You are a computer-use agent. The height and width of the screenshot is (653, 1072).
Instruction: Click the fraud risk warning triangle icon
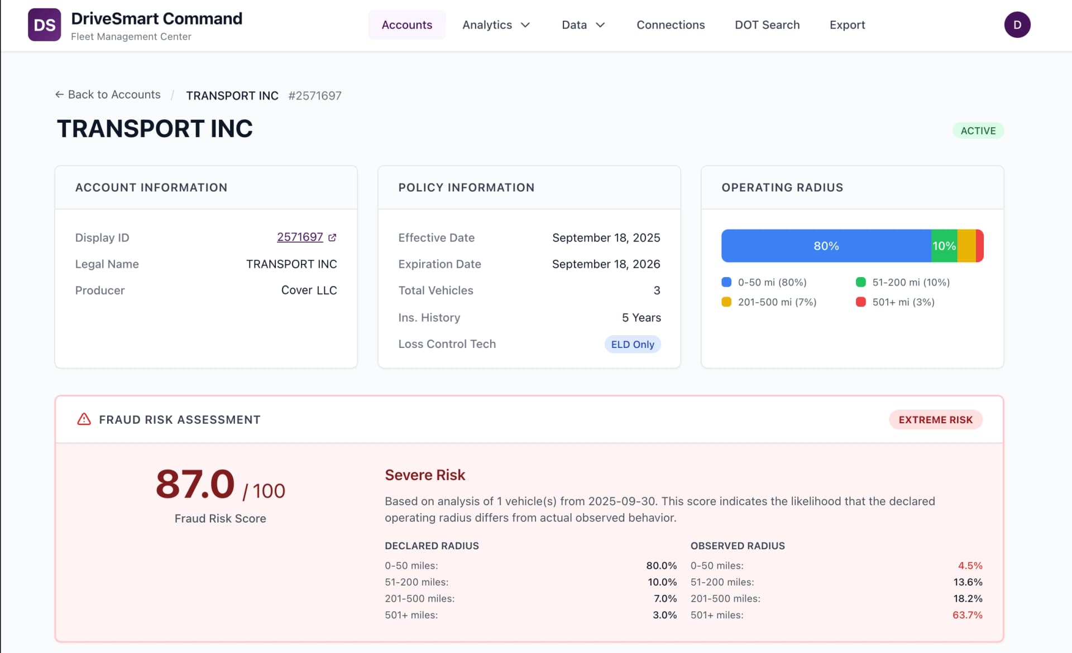point(83,419)
